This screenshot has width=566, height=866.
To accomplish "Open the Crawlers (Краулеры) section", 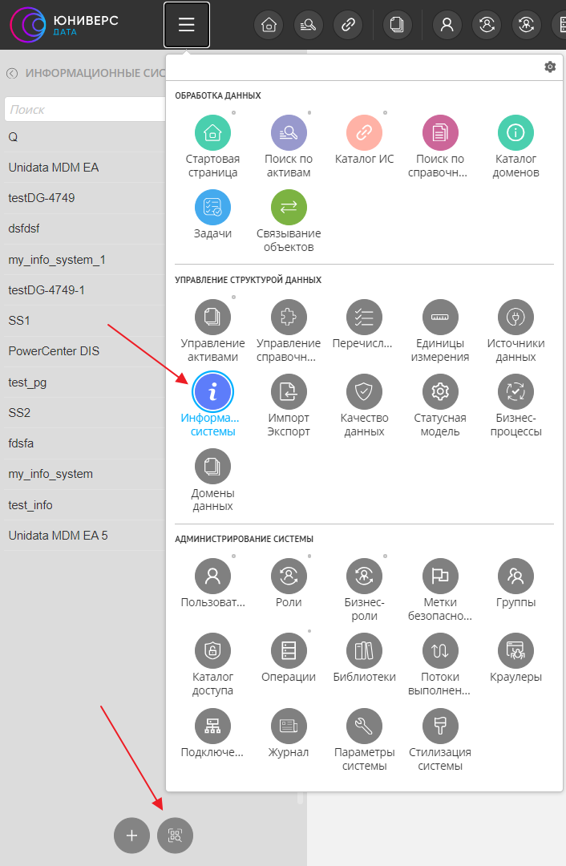I will coord(515,651).
